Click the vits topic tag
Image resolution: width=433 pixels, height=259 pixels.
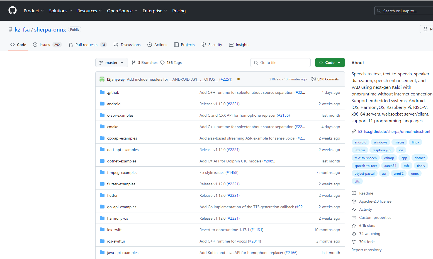pos(357,181)
